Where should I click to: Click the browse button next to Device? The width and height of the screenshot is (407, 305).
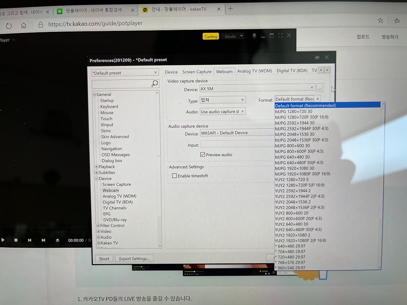319,88
